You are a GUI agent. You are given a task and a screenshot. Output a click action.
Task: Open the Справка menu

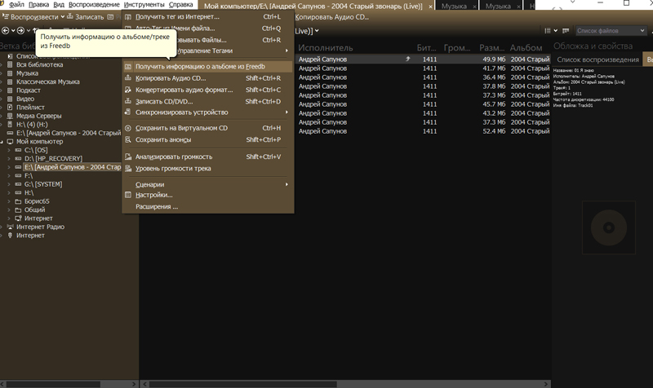click(x=180, y=5)
